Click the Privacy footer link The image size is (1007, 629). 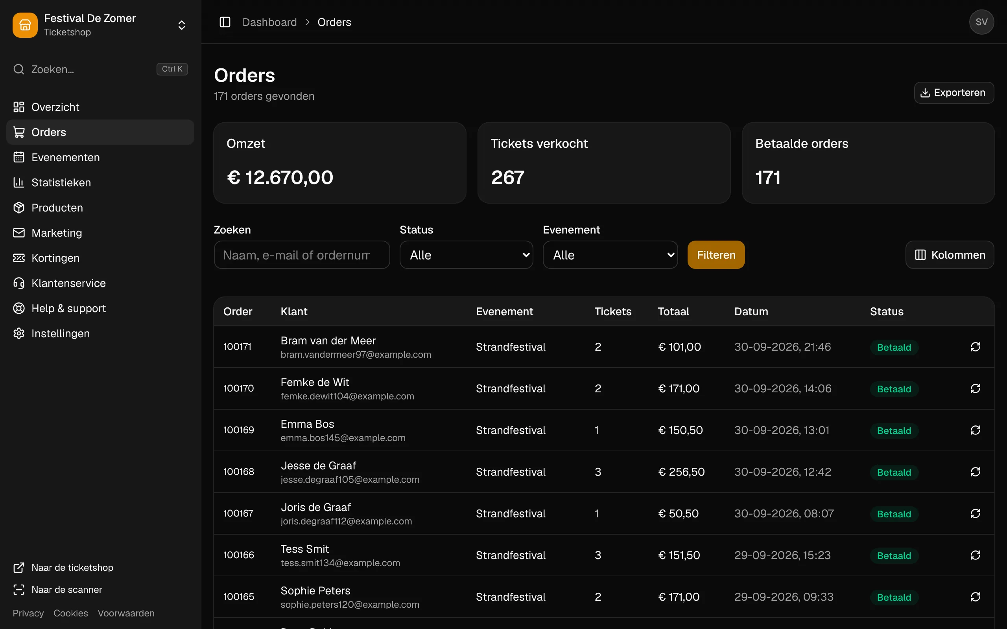point(28,613)
